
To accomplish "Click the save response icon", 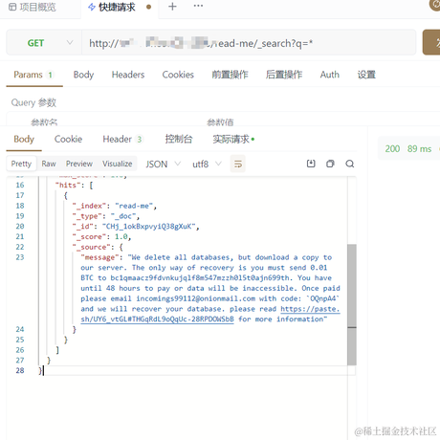I will pos(311,164).
